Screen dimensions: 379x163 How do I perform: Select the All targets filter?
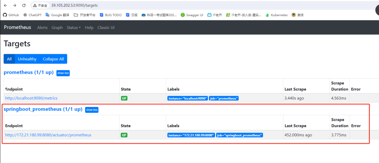click(9, 59)
